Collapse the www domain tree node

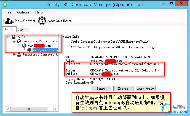pos(19,46)
